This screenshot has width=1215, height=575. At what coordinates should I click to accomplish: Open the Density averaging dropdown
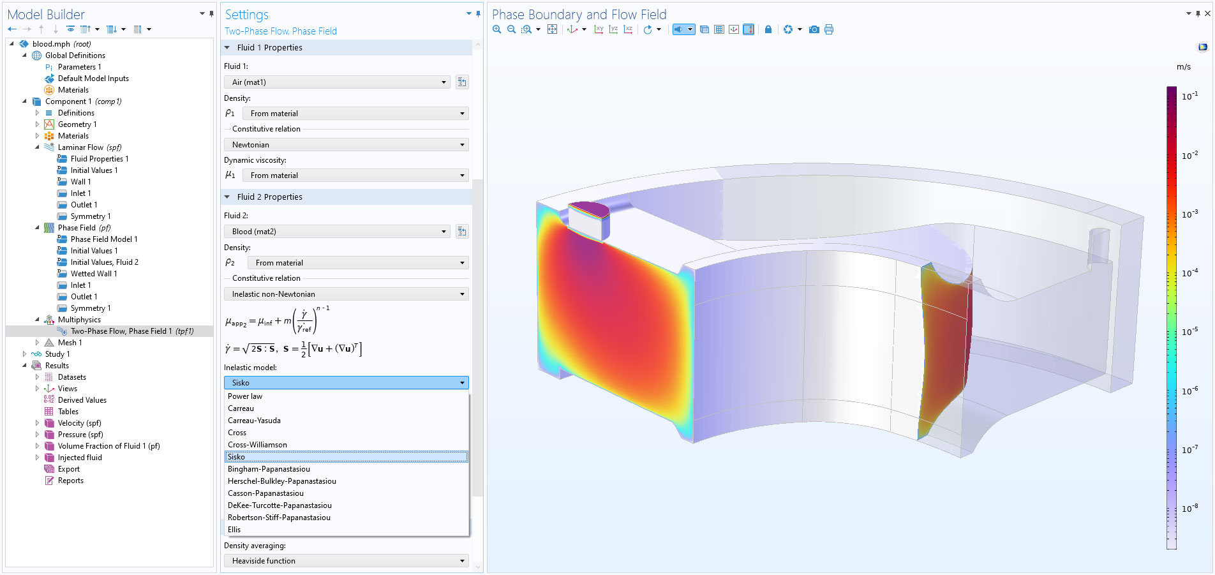point(346,561)
